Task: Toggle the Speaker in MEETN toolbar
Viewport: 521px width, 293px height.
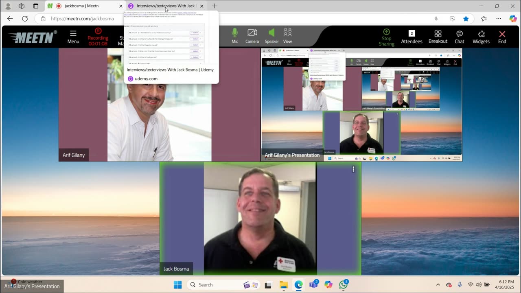Action: 271,36
